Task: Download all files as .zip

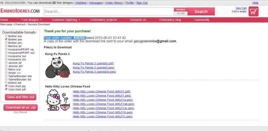Action: point(21,107)
